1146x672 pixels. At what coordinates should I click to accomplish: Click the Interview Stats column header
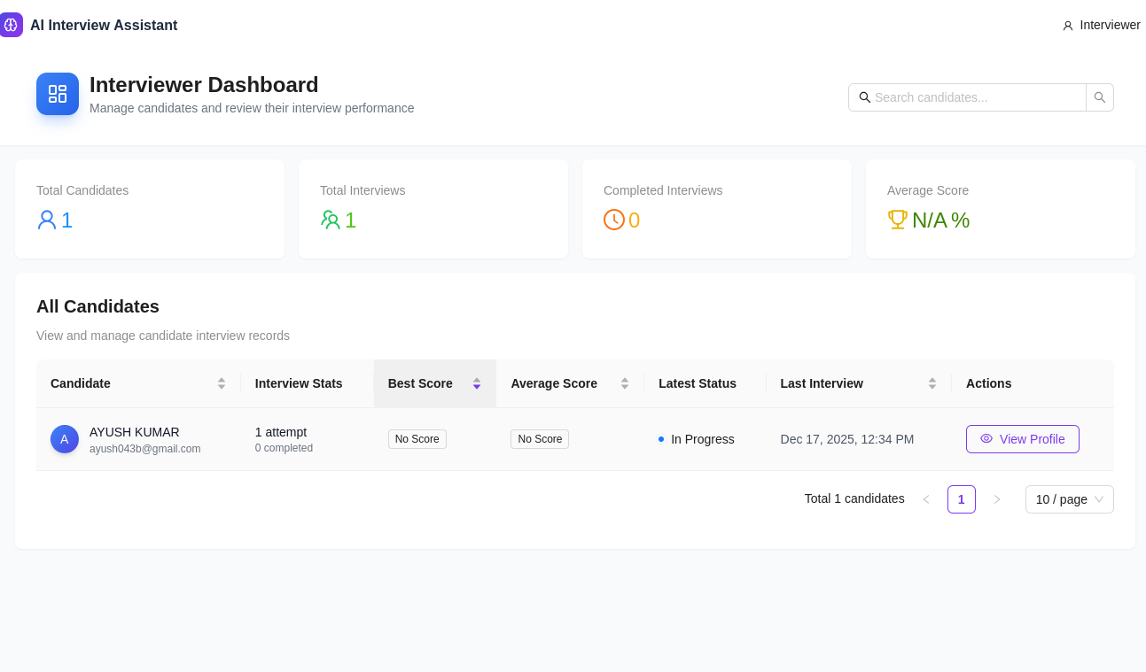click(x=308, y=383)
